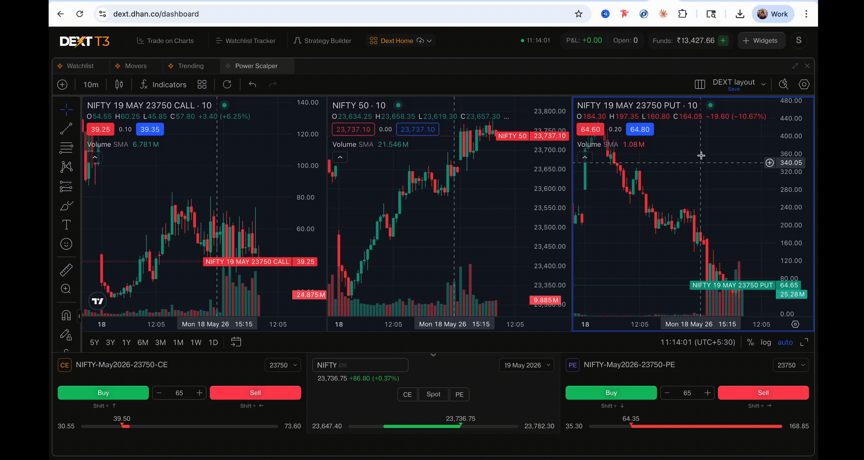Open the layout grid templates icon
Viewport: 864px width, 460px height.
coord(202,84)
